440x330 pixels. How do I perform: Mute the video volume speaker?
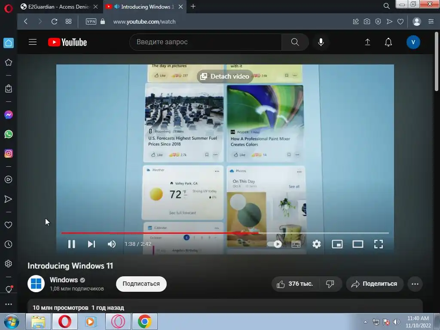pos(112,244)
